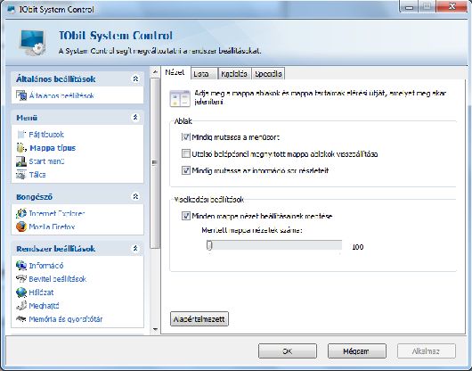
Task: Toggle Mindig mutassa a menüsort checkbox
Action: click(186, 137)
